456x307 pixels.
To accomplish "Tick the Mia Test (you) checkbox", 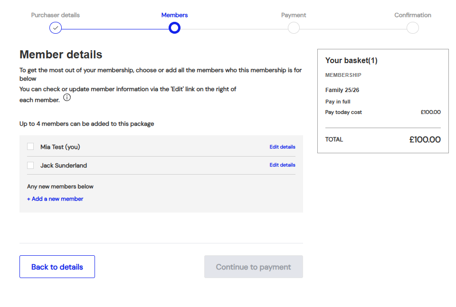I will point(30,147).
